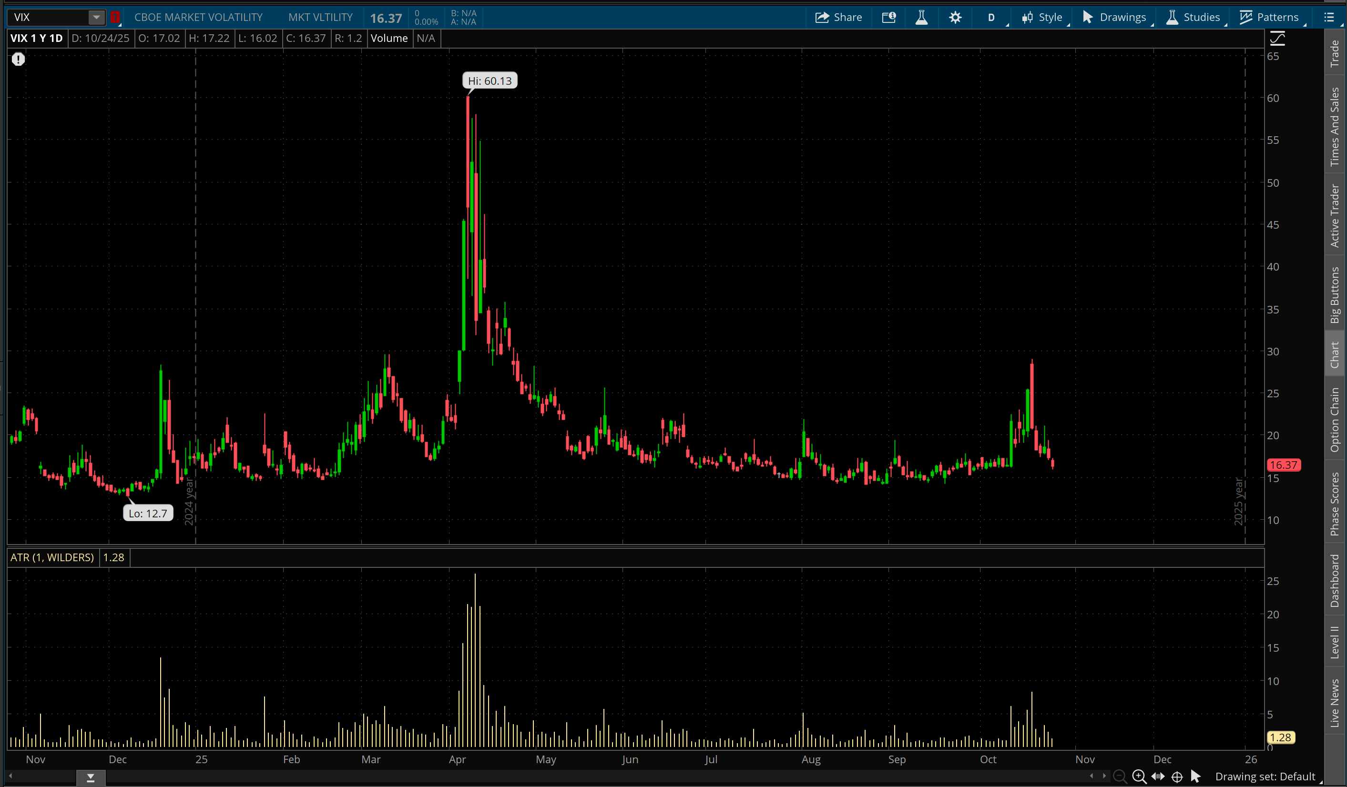This screenshot has width=1347, height=787.
Task: Click the pan arrows icon
Action: pyautogui.click(x=1158, y=777)
